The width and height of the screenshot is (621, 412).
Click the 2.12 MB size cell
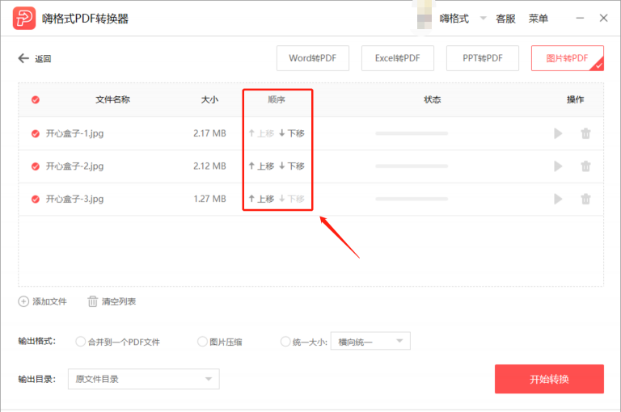tap(209, 166)
